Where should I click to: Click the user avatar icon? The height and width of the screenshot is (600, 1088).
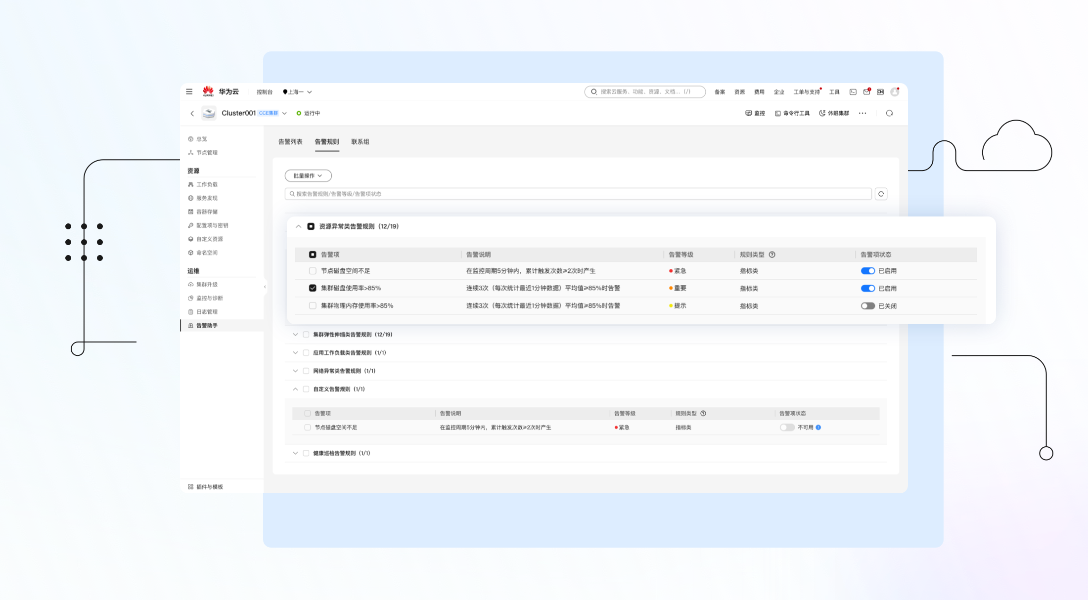(894, 92)
